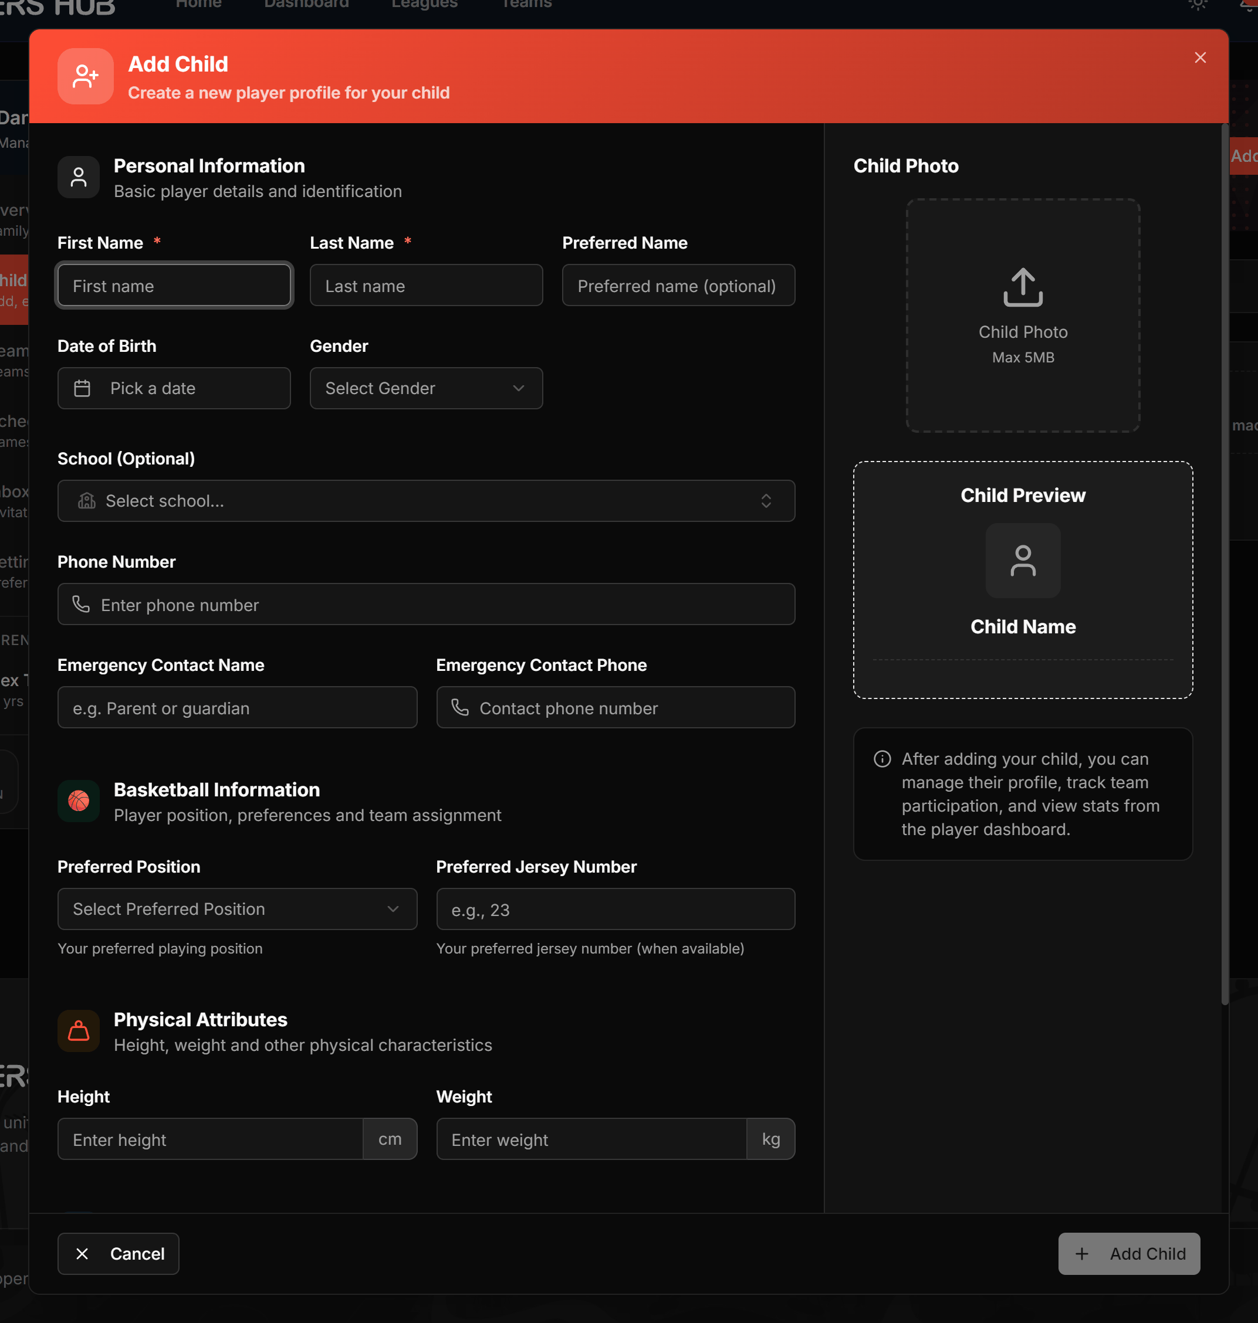This screenshot has height=1323, width=1258.
Task: Click the add-user icon in the Add Child header
Action: coord(85,76)
